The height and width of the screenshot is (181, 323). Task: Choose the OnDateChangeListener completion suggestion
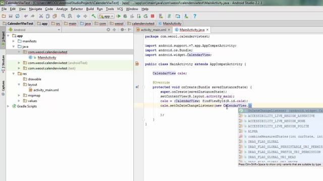point(281,111)
